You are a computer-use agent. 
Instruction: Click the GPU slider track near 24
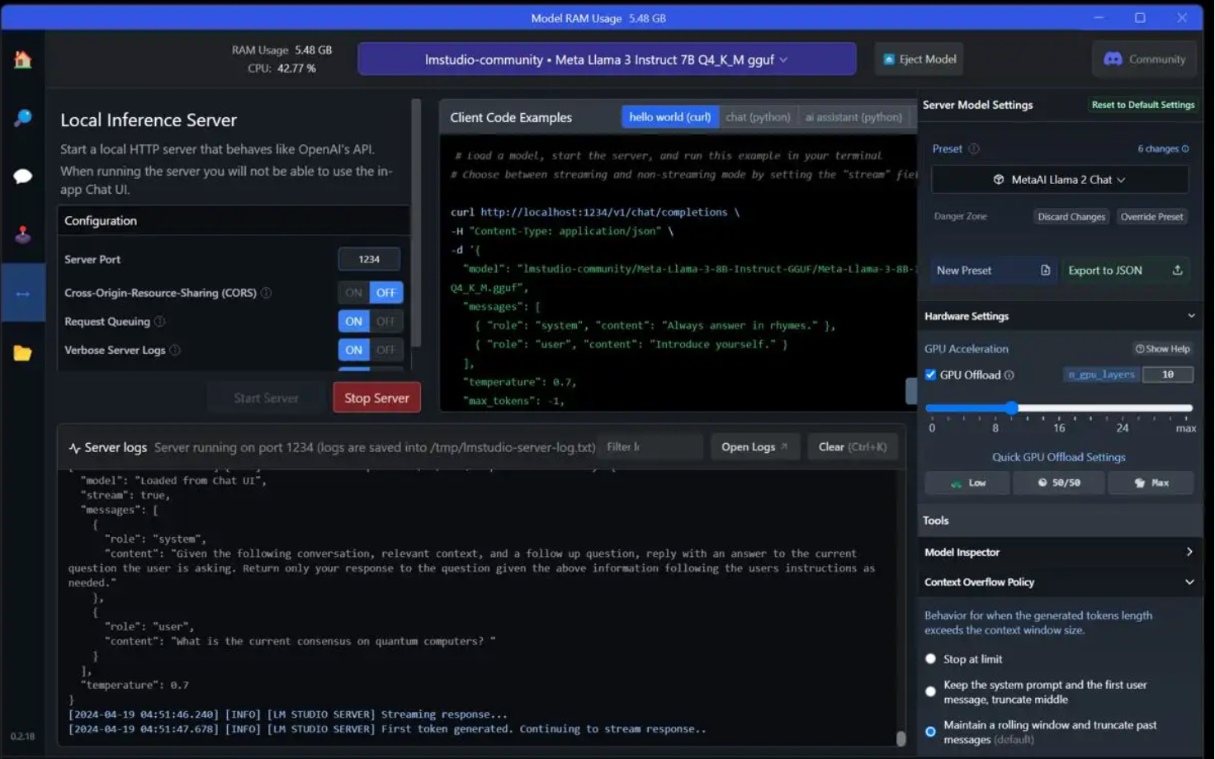point(1123,408)
